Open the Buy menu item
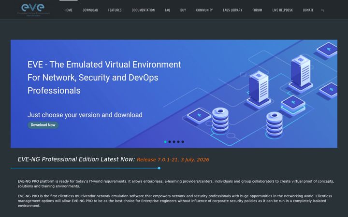 coord(183,10)
